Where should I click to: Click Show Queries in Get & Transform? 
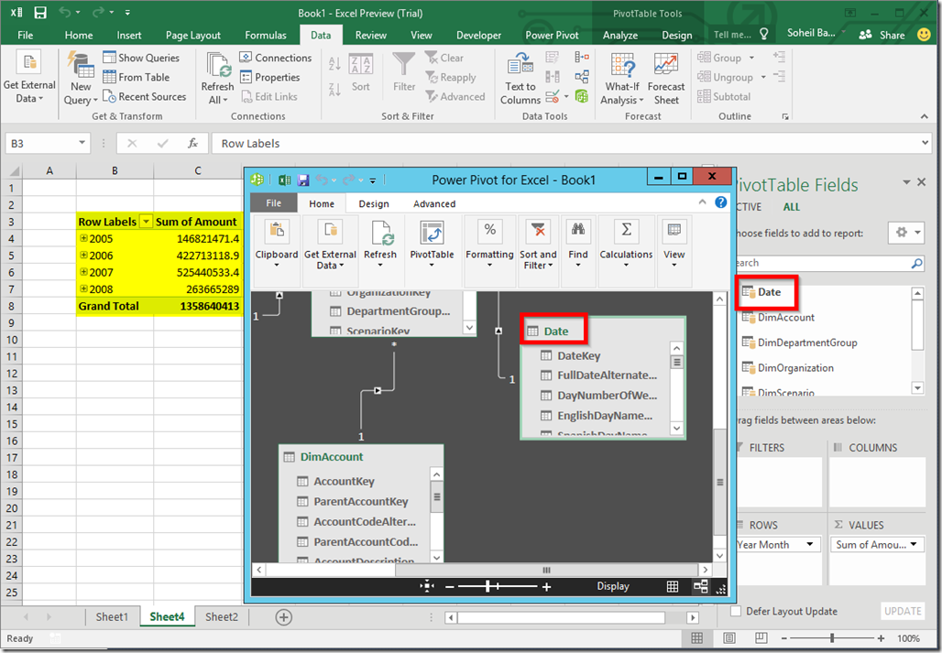click(141, 58)
